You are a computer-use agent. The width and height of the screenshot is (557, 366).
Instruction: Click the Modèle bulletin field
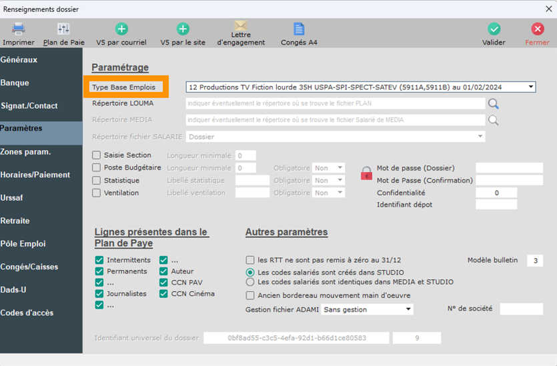point(535,261)
